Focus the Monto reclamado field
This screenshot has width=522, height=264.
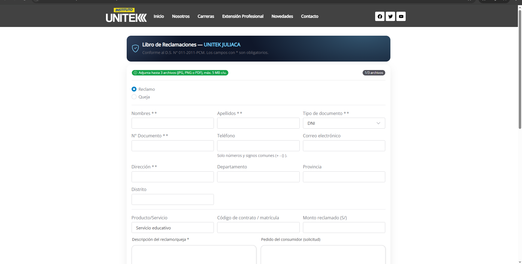click(344, 227)
